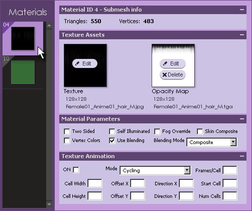Click the Materials panel heading
The height and width of the screenshot is (211, 252).
tap(28, 12)
